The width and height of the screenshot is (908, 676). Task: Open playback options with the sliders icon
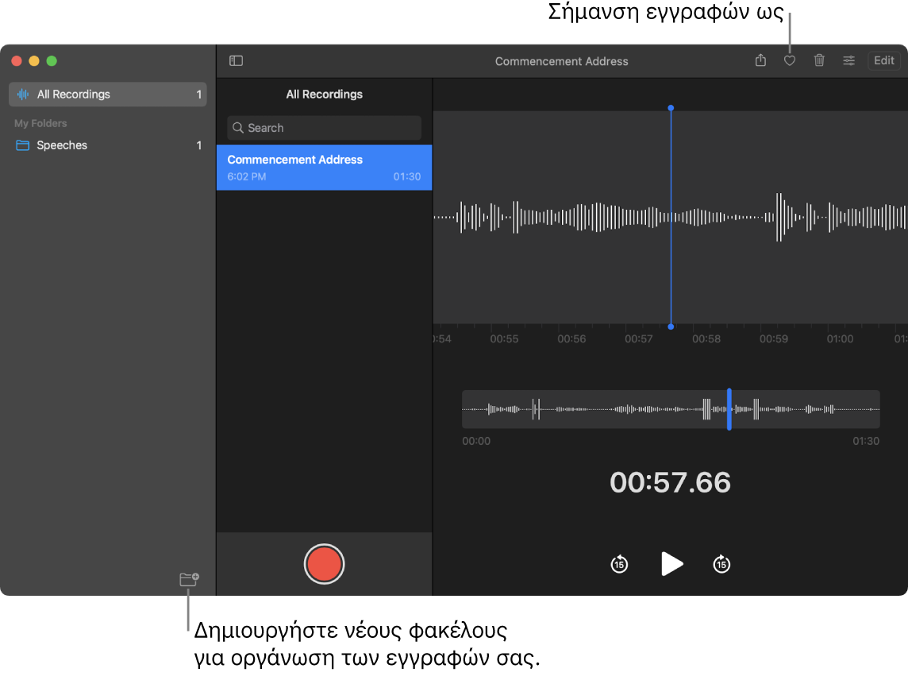point(848,60)
